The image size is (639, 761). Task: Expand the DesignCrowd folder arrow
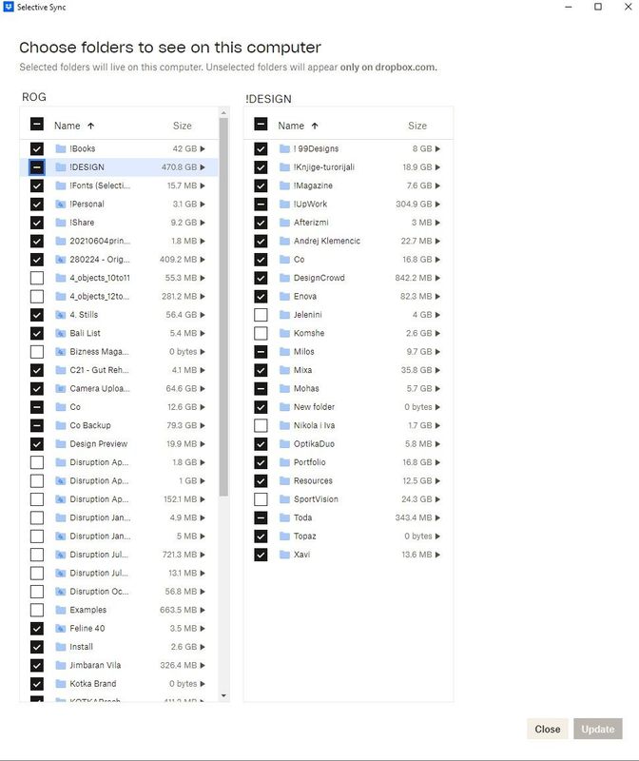(x=437, y=278)
